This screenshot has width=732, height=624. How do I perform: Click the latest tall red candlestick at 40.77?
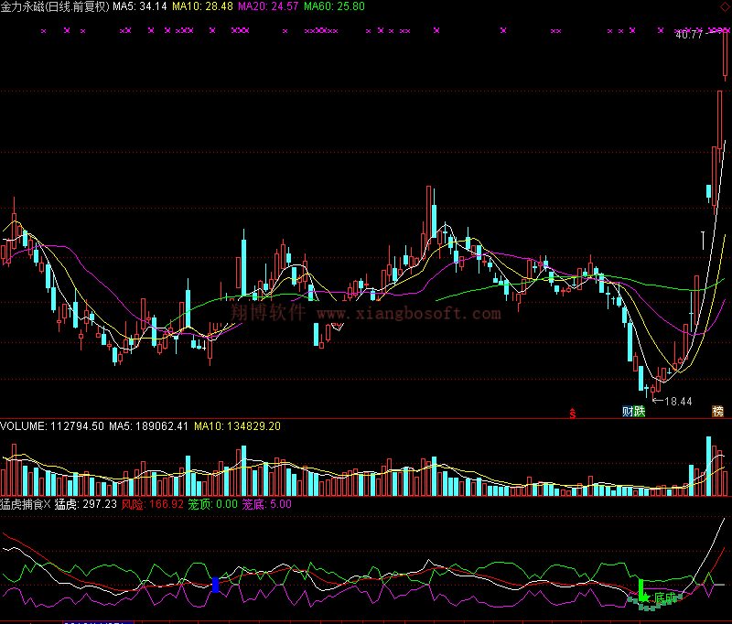(x=725, y=54)
